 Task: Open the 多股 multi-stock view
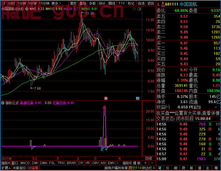[92, 3]
